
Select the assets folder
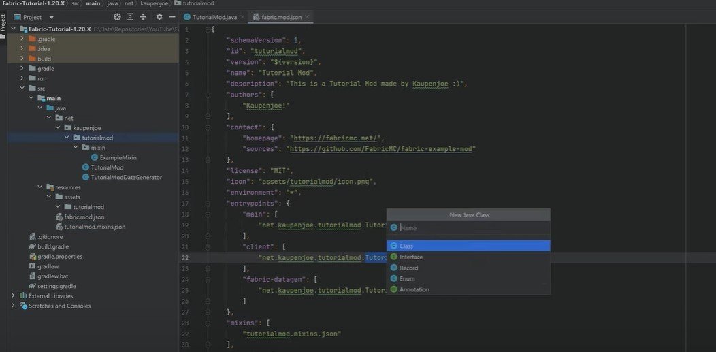coord(71,197)
